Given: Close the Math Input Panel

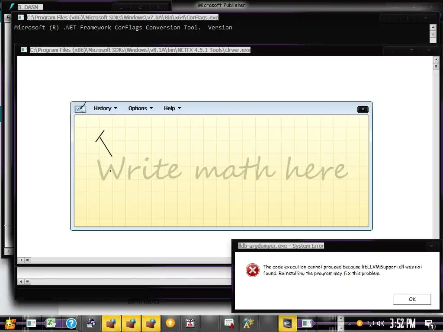Looking at the screenshot, I should [x=363, y=109].
